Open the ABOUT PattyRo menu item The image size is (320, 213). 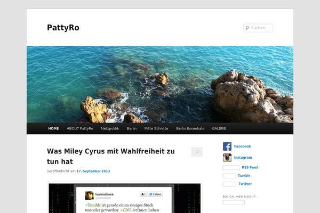[x=80, y=128]
